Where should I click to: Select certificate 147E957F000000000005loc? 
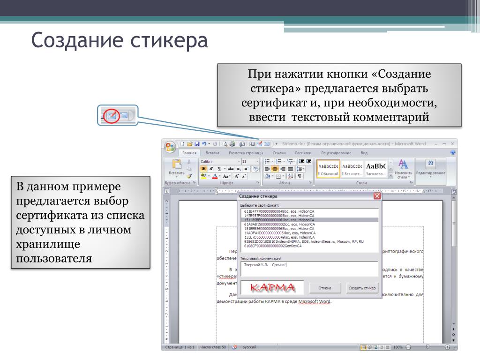tap(309, 216)
